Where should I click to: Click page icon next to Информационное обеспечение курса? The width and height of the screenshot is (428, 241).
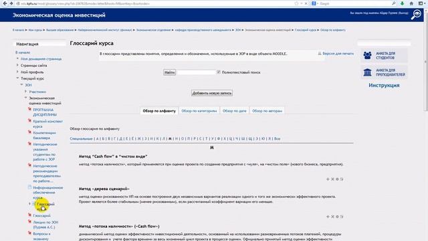coord(29,187)
